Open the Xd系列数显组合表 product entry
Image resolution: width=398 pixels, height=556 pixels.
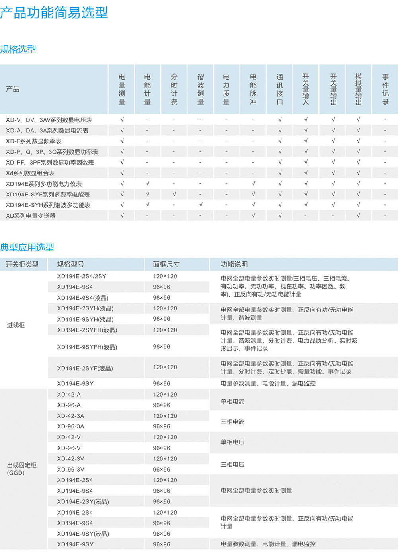click(x=30, y=173)
